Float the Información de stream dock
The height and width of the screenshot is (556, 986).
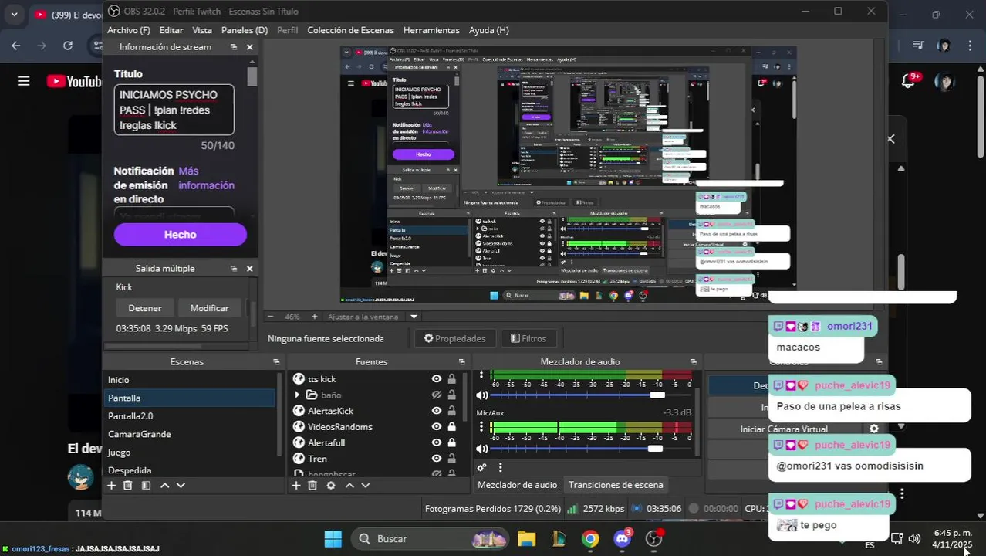(234, 47)
